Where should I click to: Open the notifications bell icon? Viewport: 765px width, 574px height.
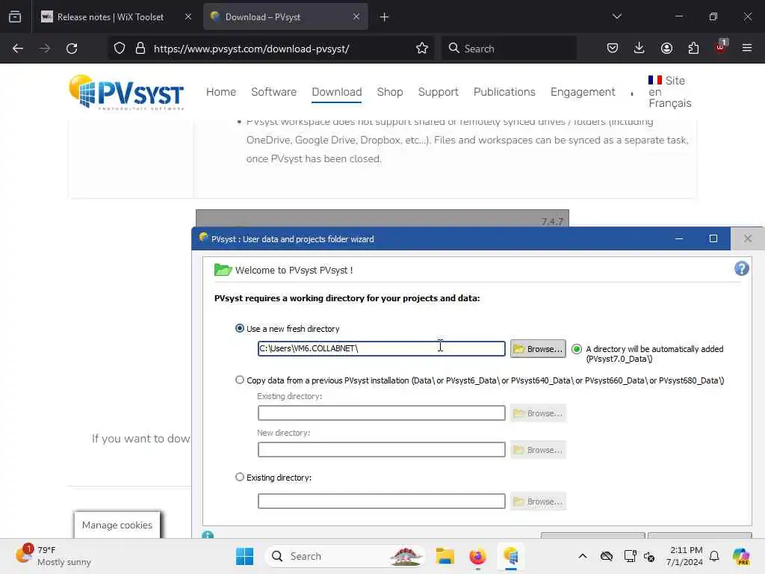(714, 556)
